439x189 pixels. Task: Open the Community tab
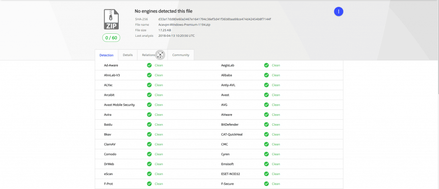(180, 55)
